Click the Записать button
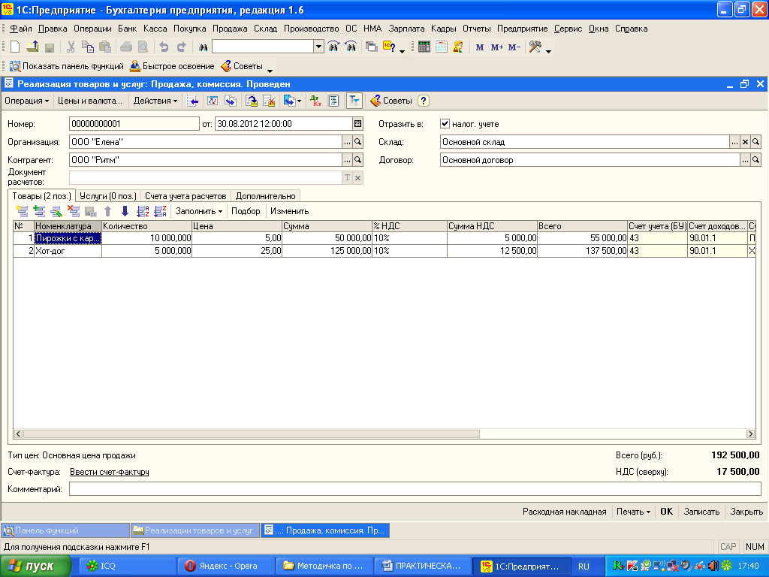This screenshot has width=769, height=577. [x=701, y=512]
